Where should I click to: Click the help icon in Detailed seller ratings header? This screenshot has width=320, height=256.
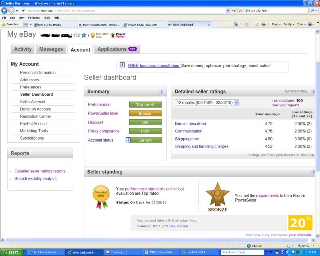[x=313, y=92]
